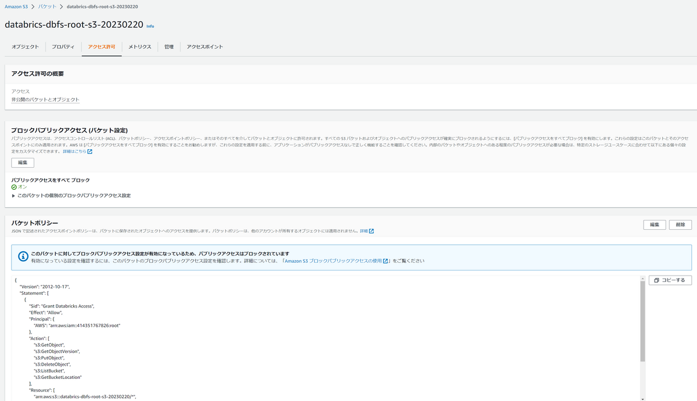Click 編集 button for the bucket policy
The image size is (697, 401).
coord(655,225)
